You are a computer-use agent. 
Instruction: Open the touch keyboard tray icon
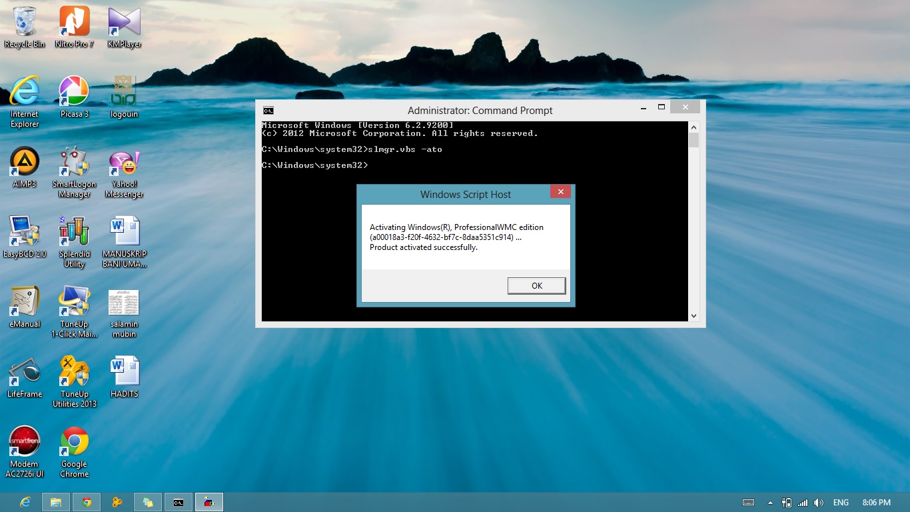click(x=748, y=502)
